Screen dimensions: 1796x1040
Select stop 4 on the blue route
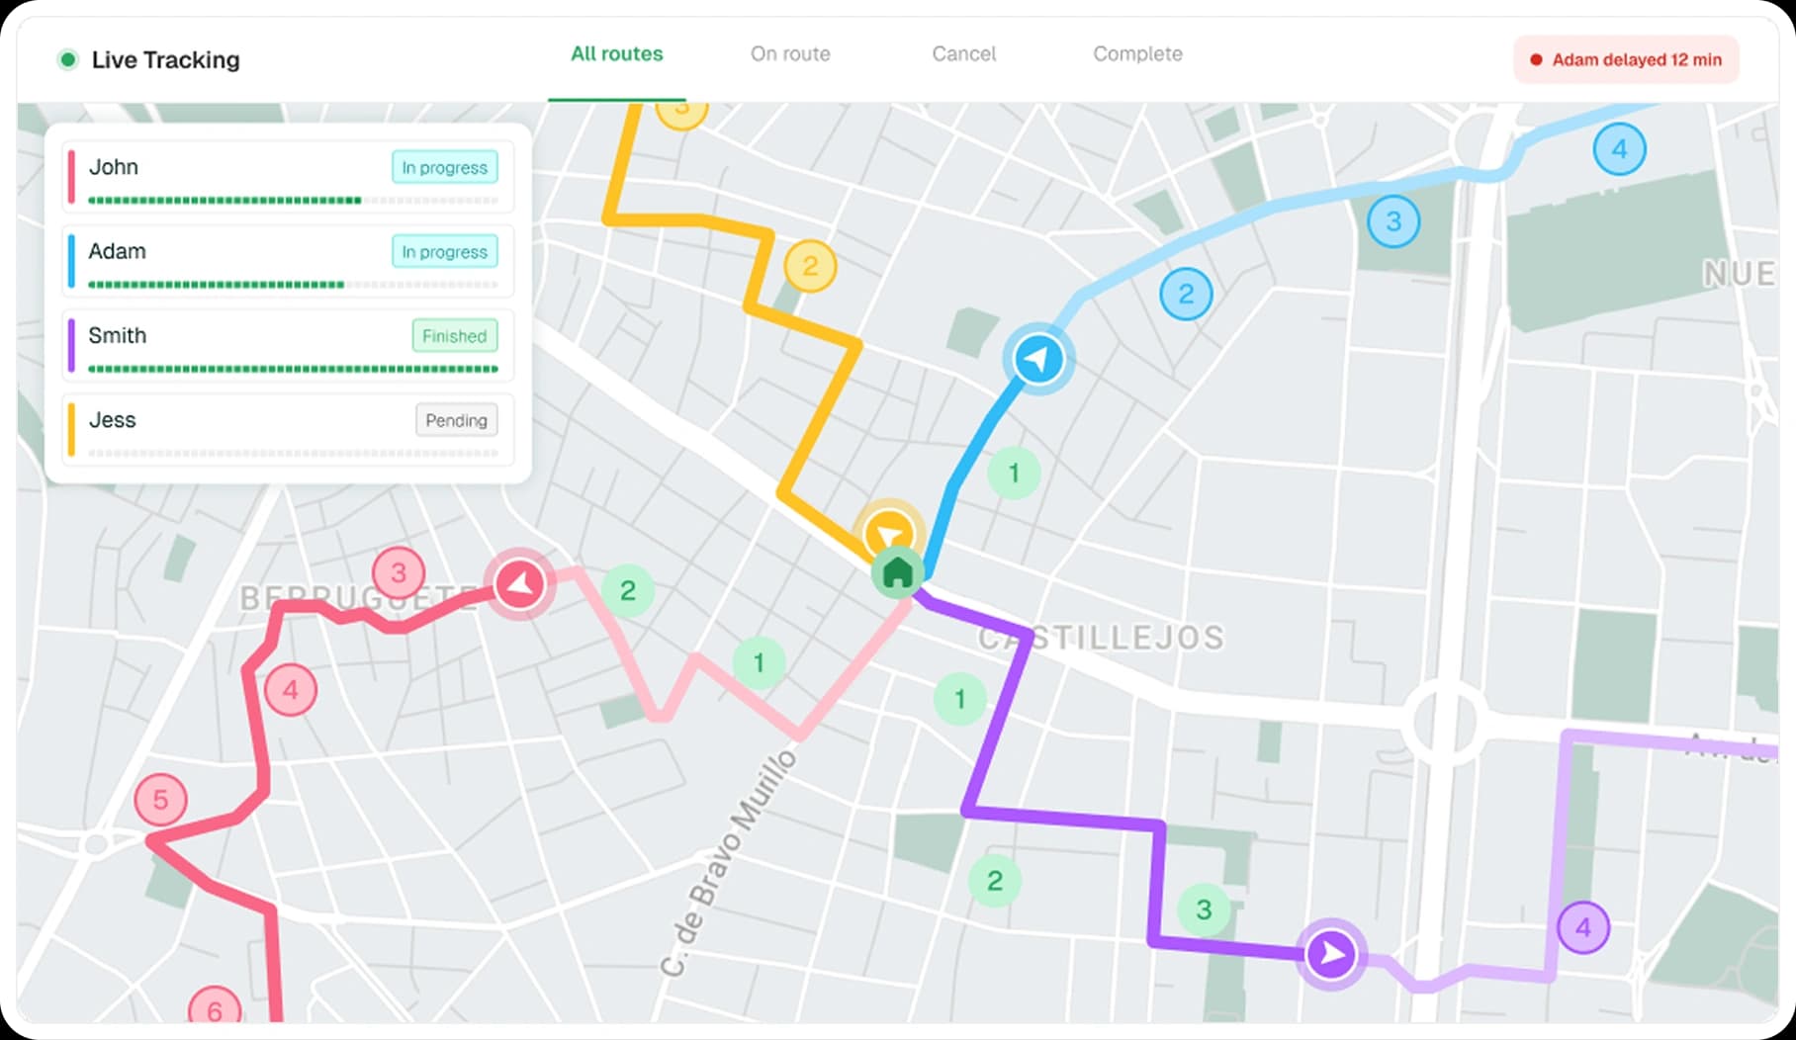(1619, 150)
